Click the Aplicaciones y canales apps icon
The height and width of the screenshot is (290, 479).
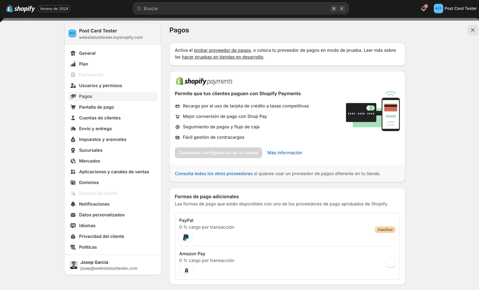click(73, 172)
